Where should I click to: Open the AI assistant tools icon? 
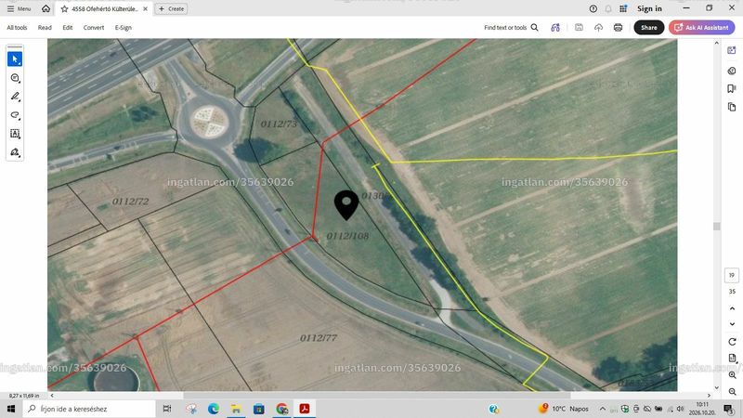click(x=555, y=28)
